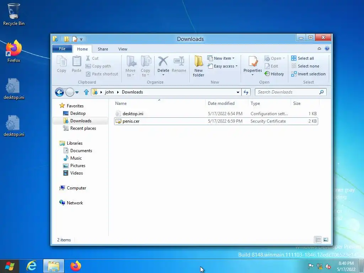Click the Properties icon in the quick access toolbar

tap(75, 39)
